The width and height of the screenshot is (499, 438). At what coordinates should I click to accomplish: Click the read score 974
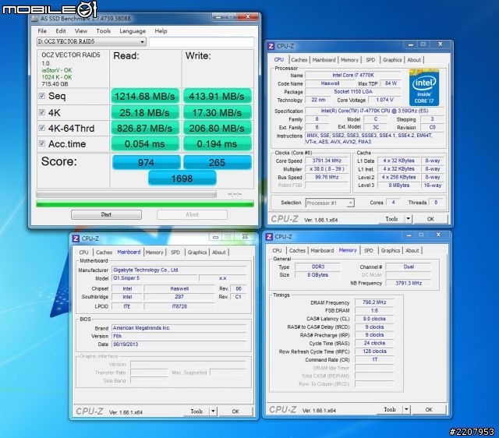[x=146, y=162]
